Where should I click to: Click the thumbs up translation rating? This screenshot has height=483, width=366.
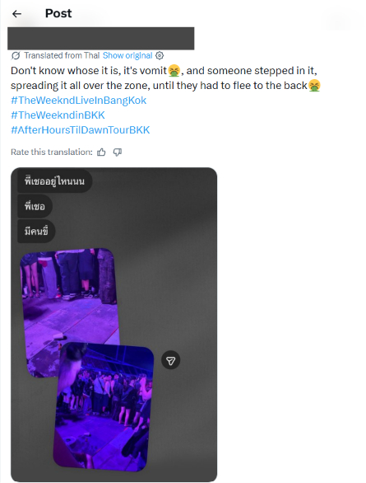click(x=101, y=152)
